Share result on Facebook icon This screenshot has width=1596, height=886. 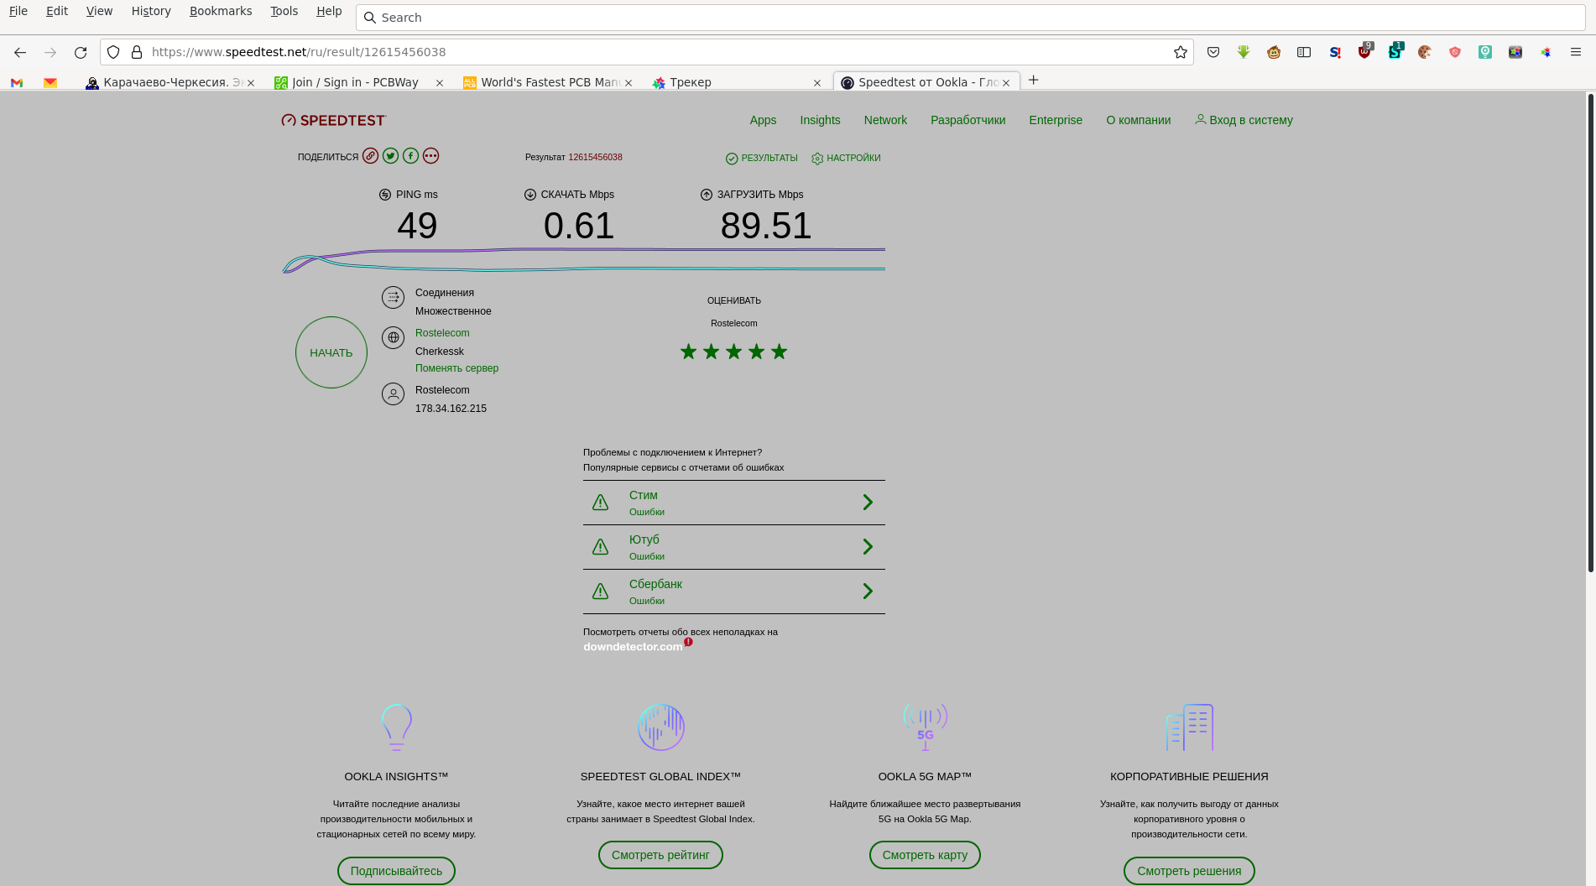(410, 156)
